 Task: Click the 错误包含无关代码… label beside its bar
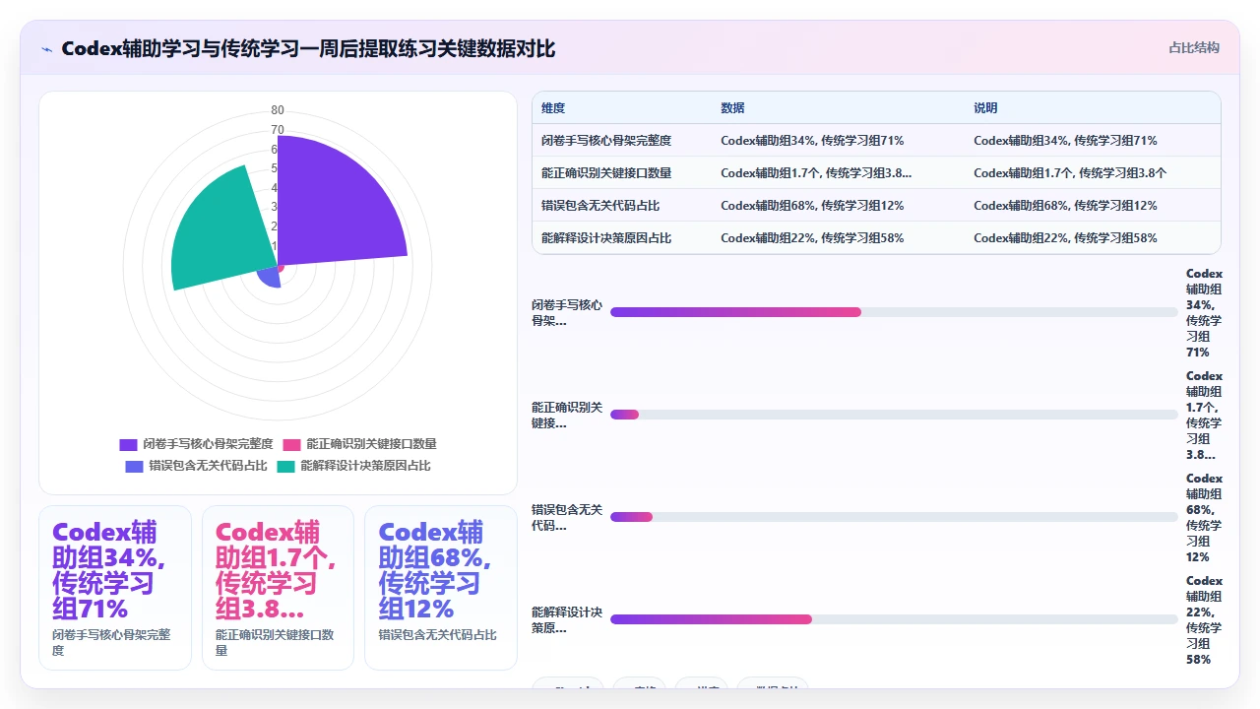pos(567,518)
